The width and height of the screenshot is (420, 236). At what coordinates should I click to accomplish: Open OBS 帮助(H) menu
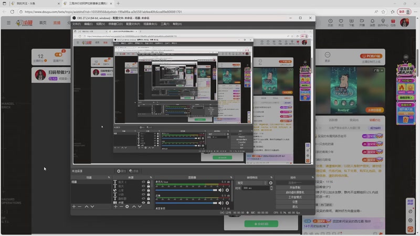coord(177,24)
